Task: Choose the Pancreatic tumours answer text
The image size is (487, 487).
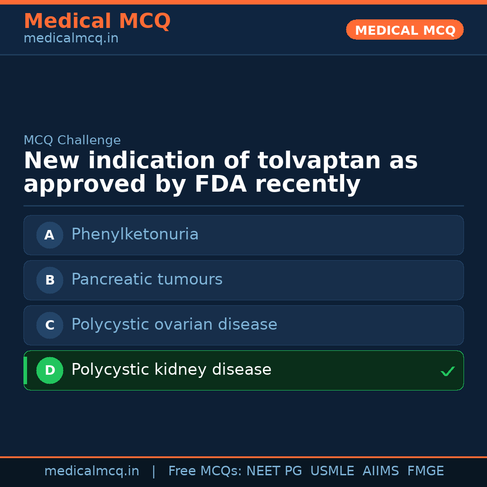Action: tap(147, 280)
